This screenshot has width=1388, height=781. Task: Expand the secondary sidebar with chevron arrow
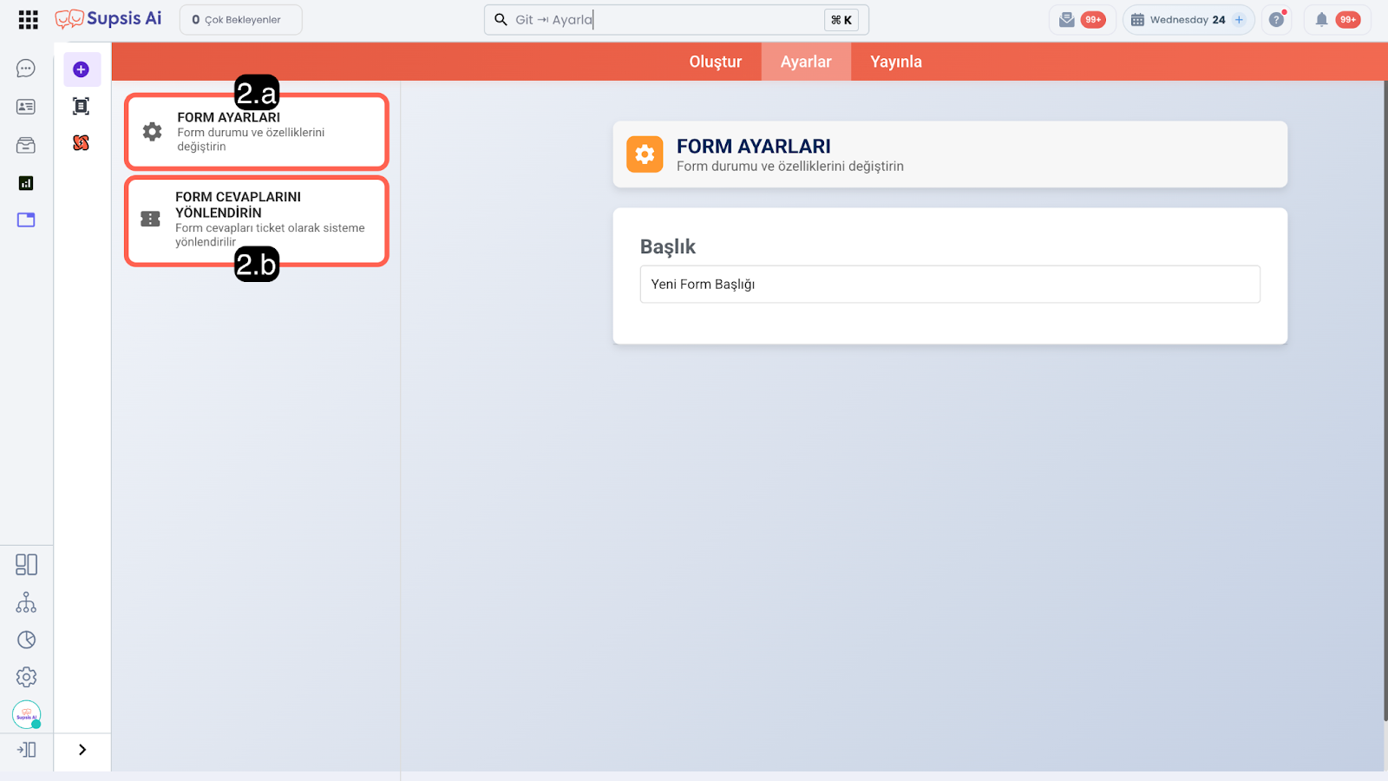[x=82, y=750]
